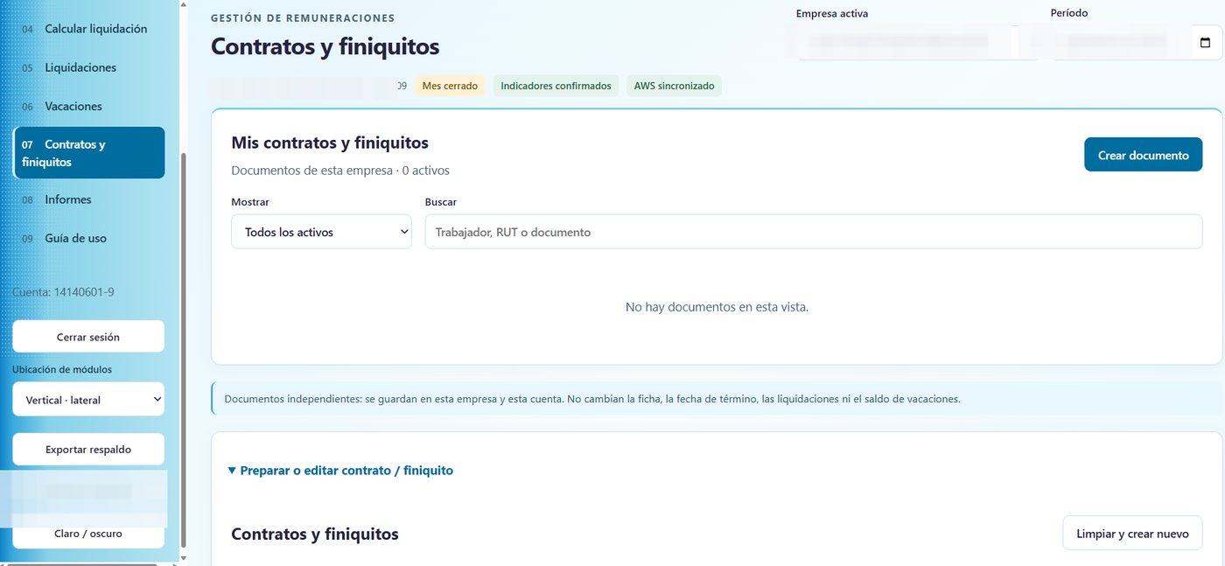This screenshot has height=566, width=1225.
Task: Open the Informes module
Action: [88, 199]
